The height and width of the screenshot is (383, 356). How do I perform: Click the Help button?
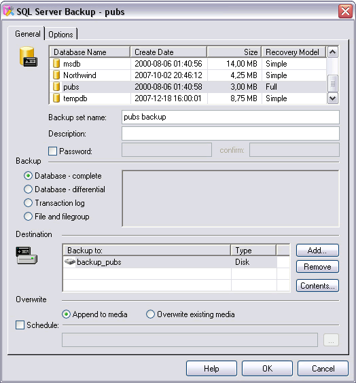[x=211, y=368]
